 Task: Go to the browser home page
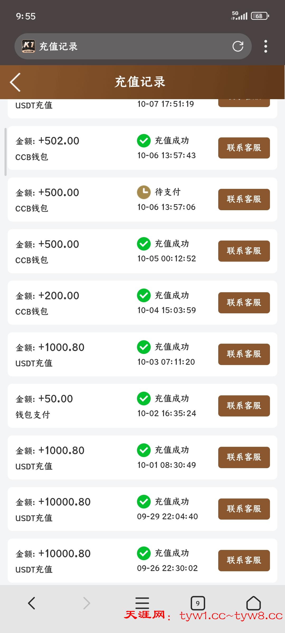point(253,603)
